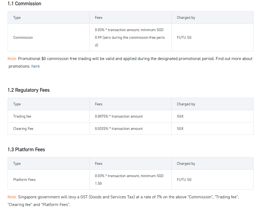Screen dimensions: 259x209
Task: Click FUTU SG in the Commission table
Action: point(184,37)
